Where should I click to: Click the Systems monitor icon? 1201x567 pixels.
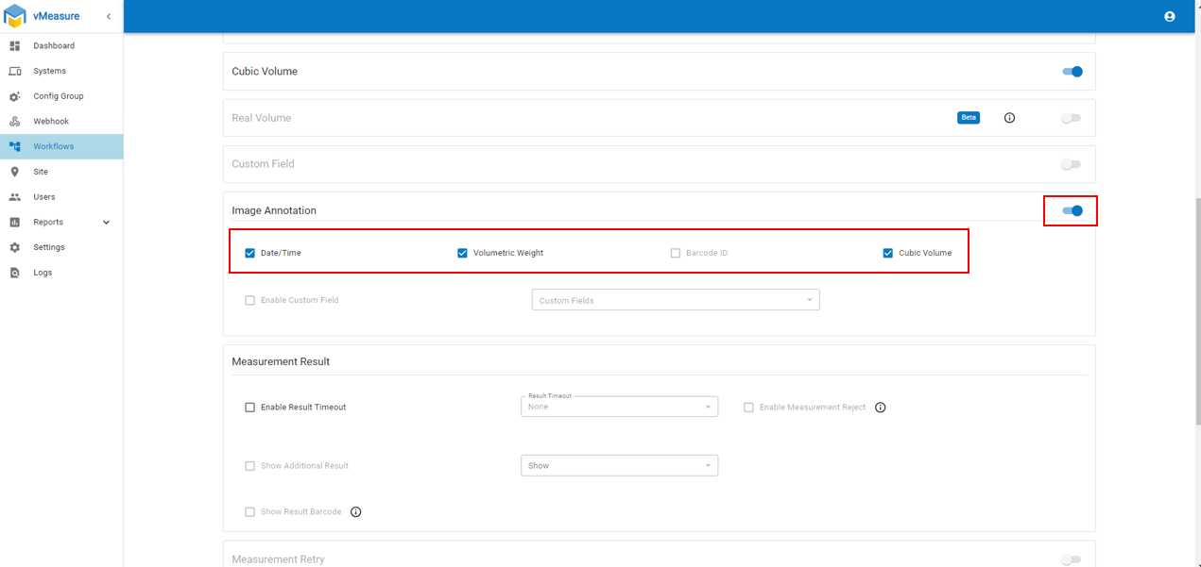click(x=14, y=72)
